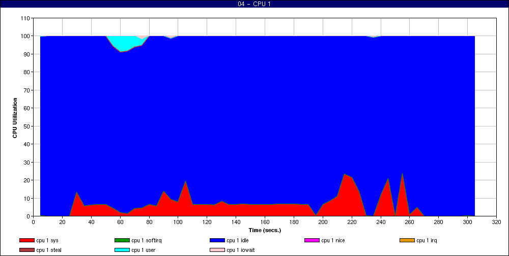Select the 'cpu 1 user' legend label
509x256 pixels.
(x=143, y=250)
